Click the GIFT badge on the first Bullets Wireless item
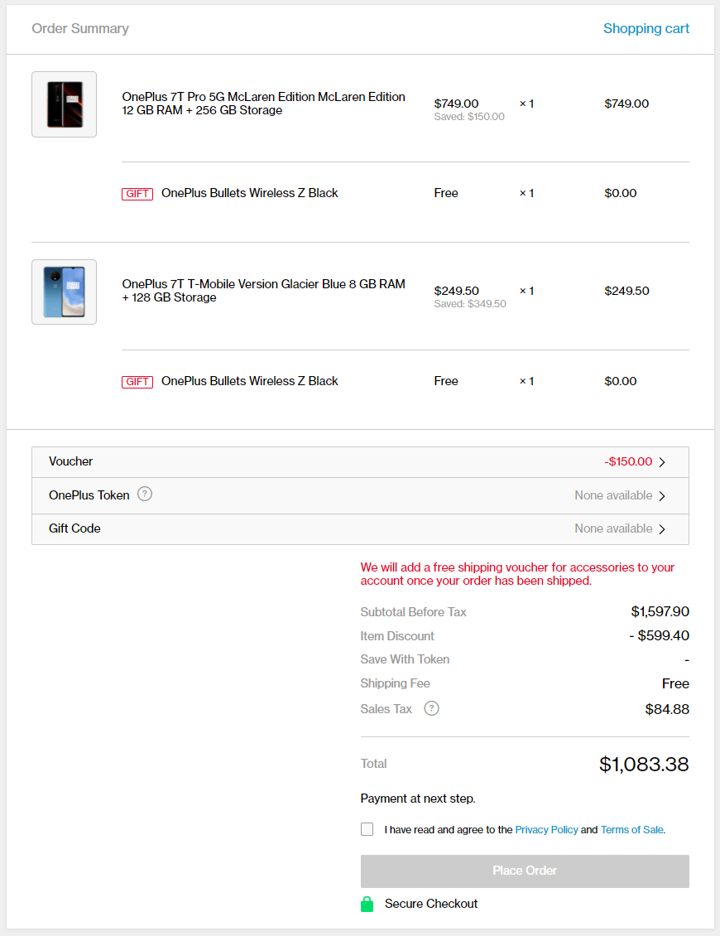Screen dimensions: 720x936 pos(137,193)
